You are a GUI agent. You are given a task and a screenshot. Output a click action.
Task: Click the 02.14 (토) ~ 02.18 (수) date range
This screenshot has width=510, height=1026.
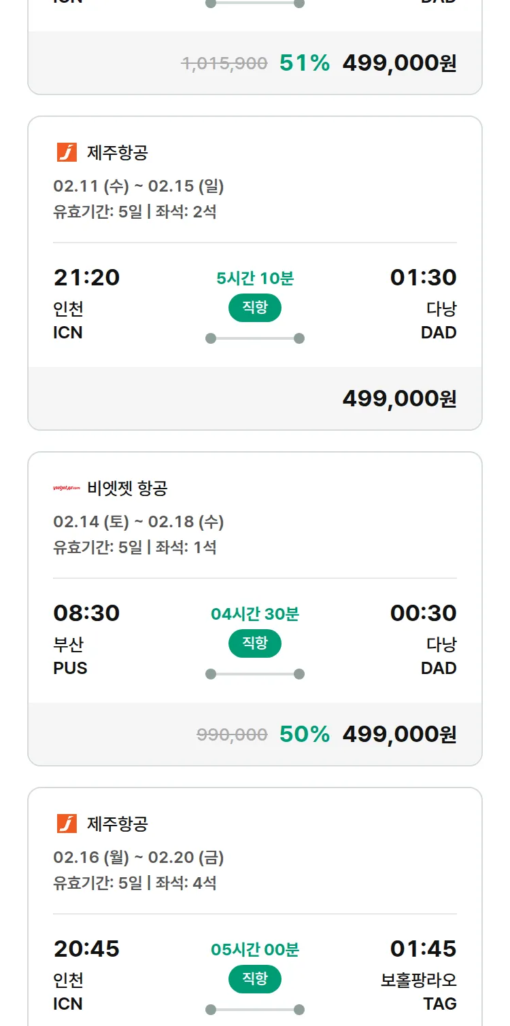139,522
